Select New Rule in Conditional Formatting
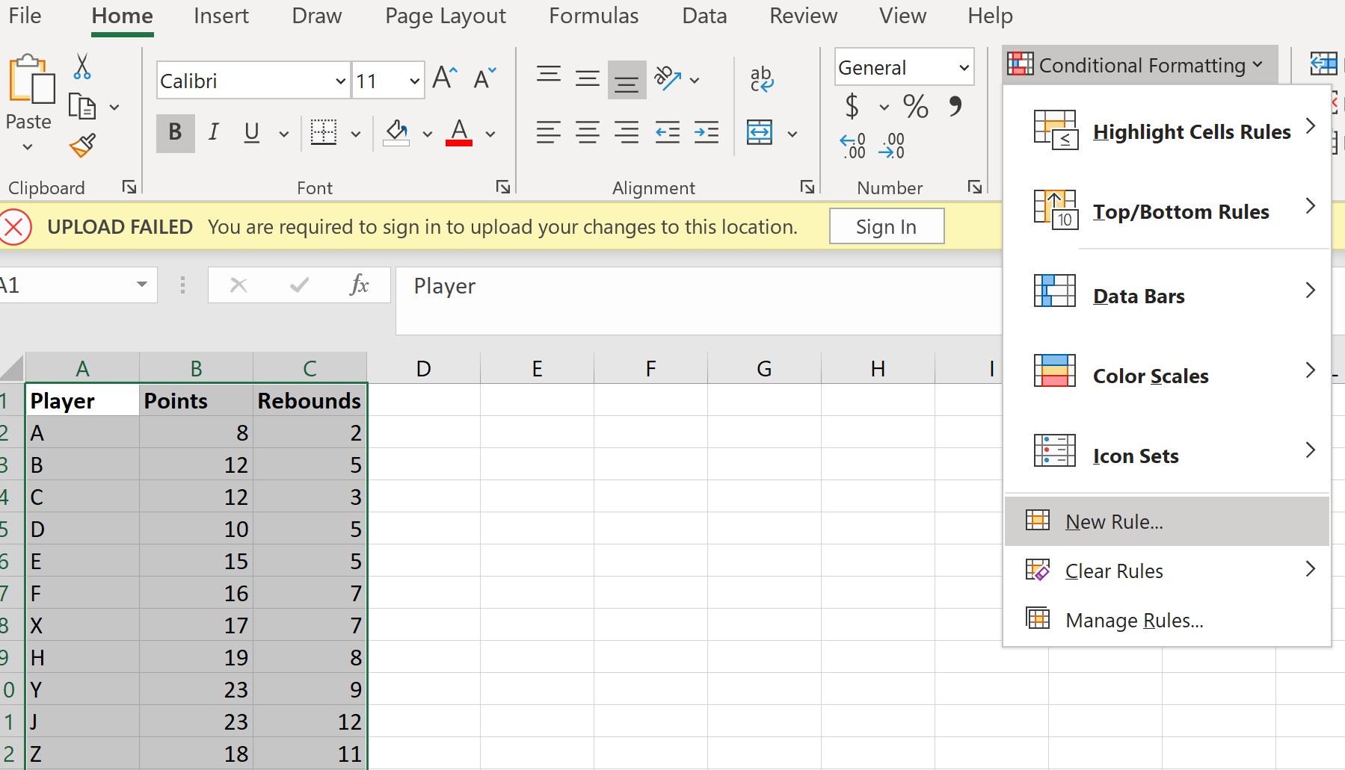Viewport: 1345px width, 770px height. pos(1114,521)
